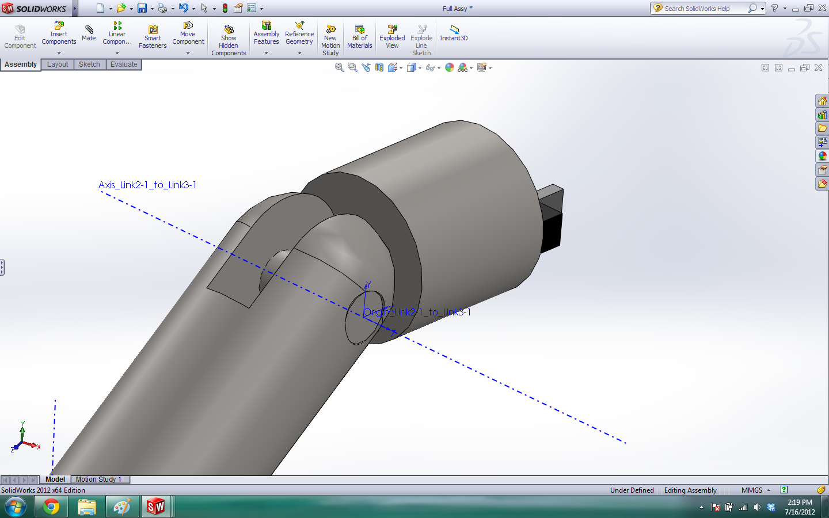Create a New Motion Study
829x518 pixels.
(x=330, y=40)
